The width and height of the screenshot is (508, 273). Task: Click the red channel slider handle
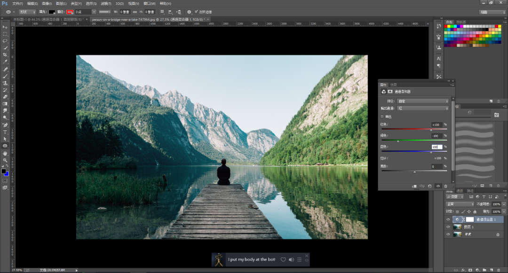pyautogui.click(x=431, y=130)
